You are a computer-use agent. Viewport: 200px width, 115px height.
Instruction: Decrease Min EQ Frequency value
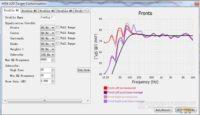point(52,77)
